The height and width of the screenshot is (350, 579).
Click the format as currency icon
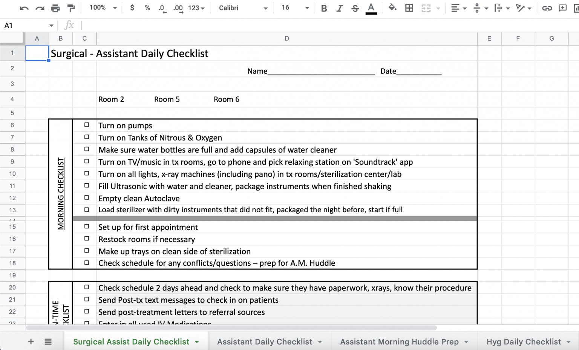[x=132, y=8]
